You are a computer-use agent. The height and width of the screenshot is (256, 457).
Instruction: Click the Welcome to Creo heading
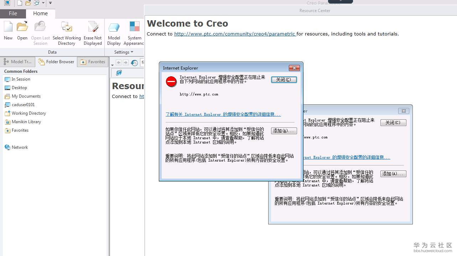(187, 23)
